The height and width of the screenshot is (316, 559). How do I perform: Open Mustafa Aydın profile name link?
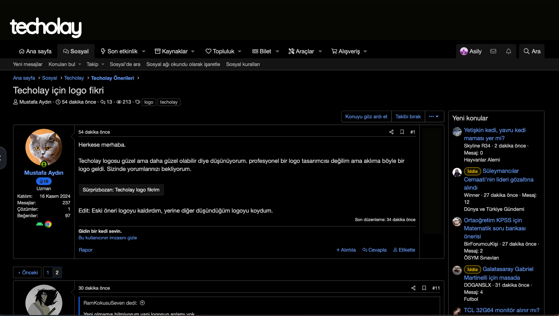44,173
